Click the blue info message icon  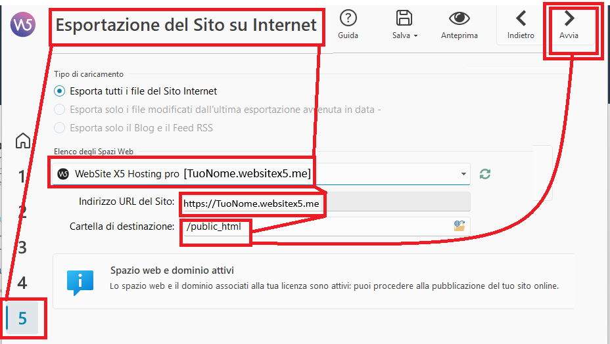[80, 282]
